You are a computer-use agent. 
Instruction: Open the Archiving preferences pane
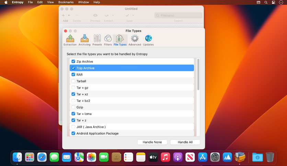click(84, 40)
